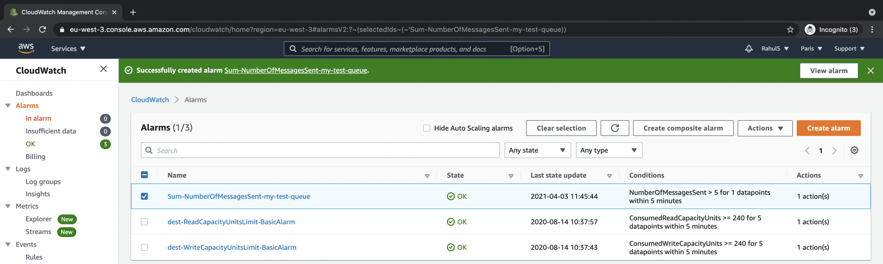This screenshot has height=264, width=883.
Task: Close the CloudWatch sidebar with X icon
Action: click(104, 69)
